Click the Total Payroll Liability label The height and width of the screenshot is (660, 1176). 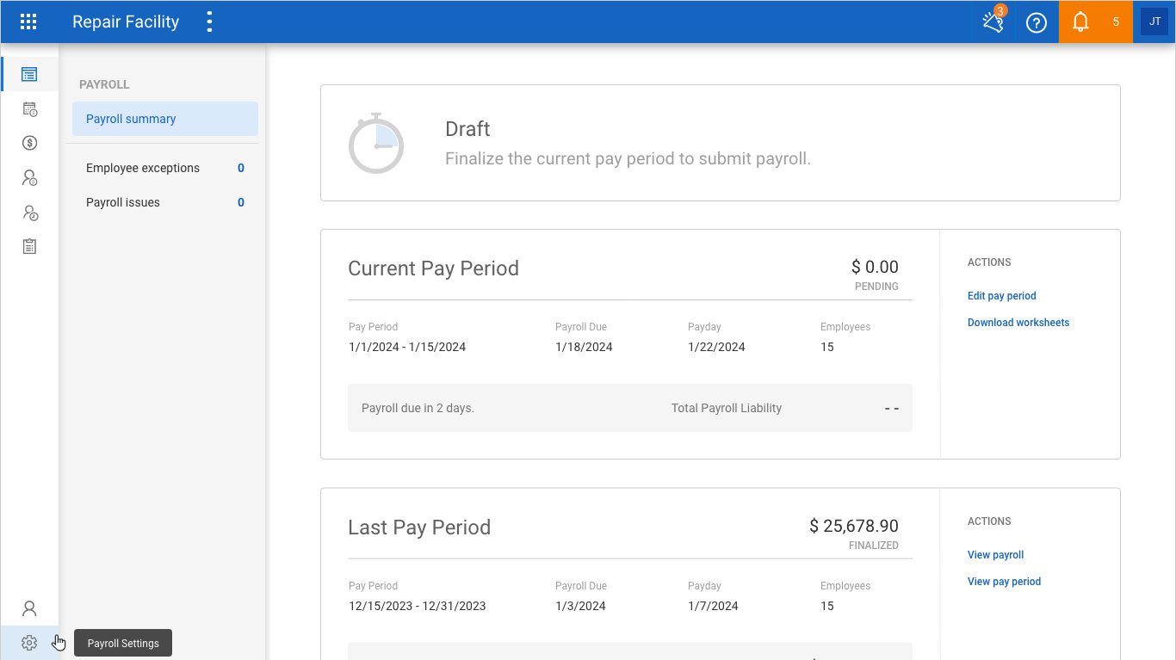(x=727, y=408)
